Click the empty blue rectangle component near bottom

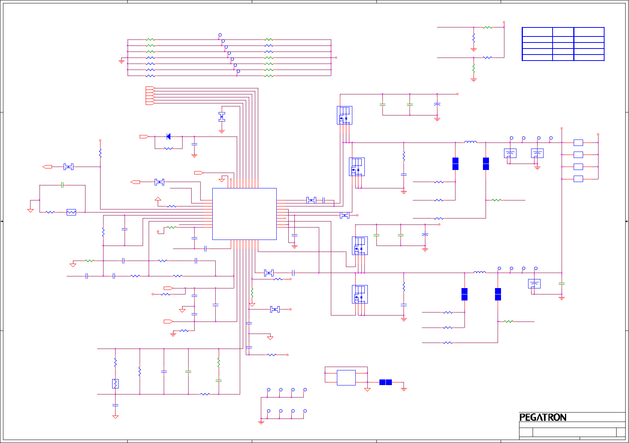[346, 378]
